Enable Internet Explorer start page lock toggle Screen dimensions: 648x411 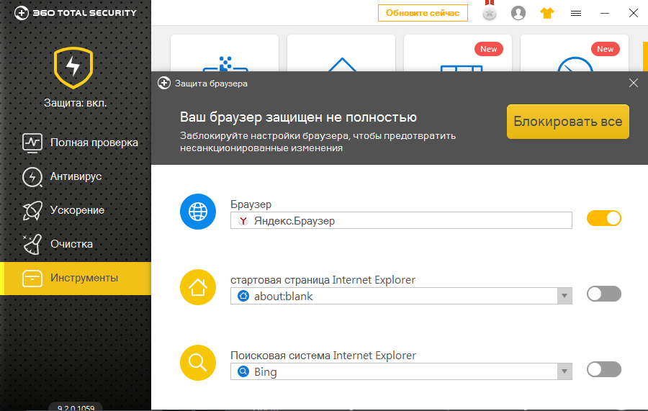(x=604, y=294)
